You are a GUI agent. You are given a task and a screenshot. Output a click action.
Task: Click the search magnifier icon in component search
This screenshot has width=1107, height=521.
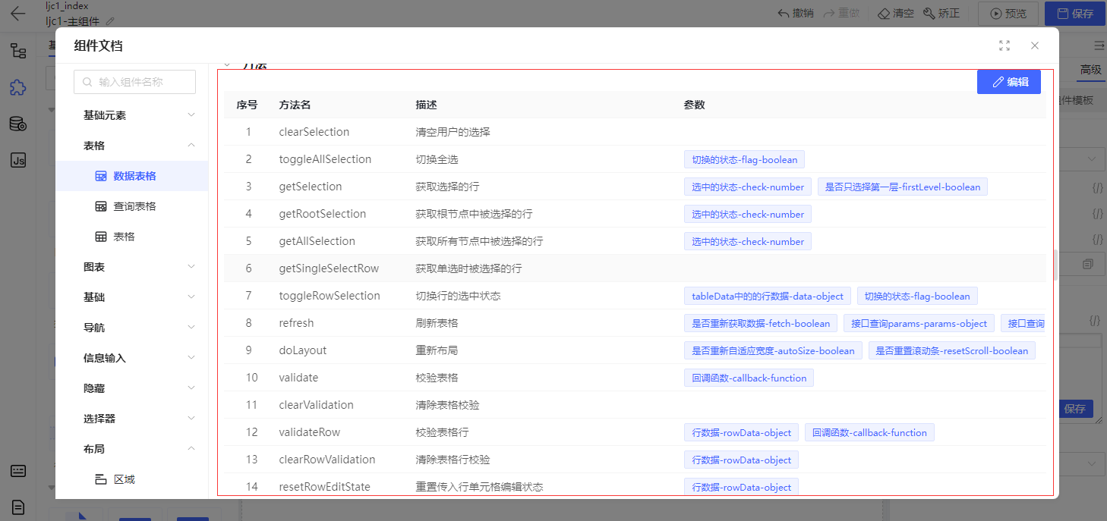(x=88, y=82)
